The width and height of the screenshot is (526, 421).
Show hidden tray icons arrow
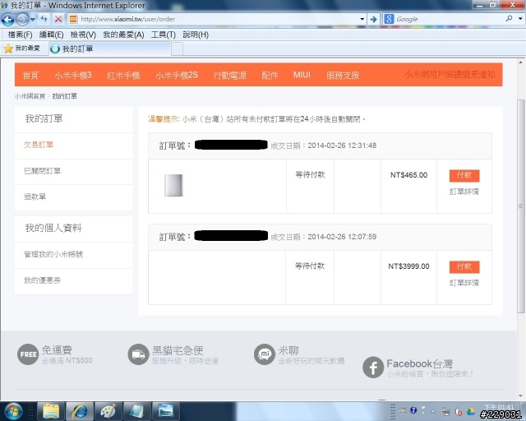click(433, 411)
